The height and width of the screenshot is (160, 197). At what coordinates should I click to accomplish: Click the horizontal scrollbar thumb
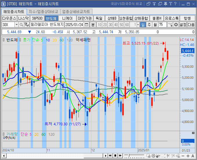[x=94, y=156]
